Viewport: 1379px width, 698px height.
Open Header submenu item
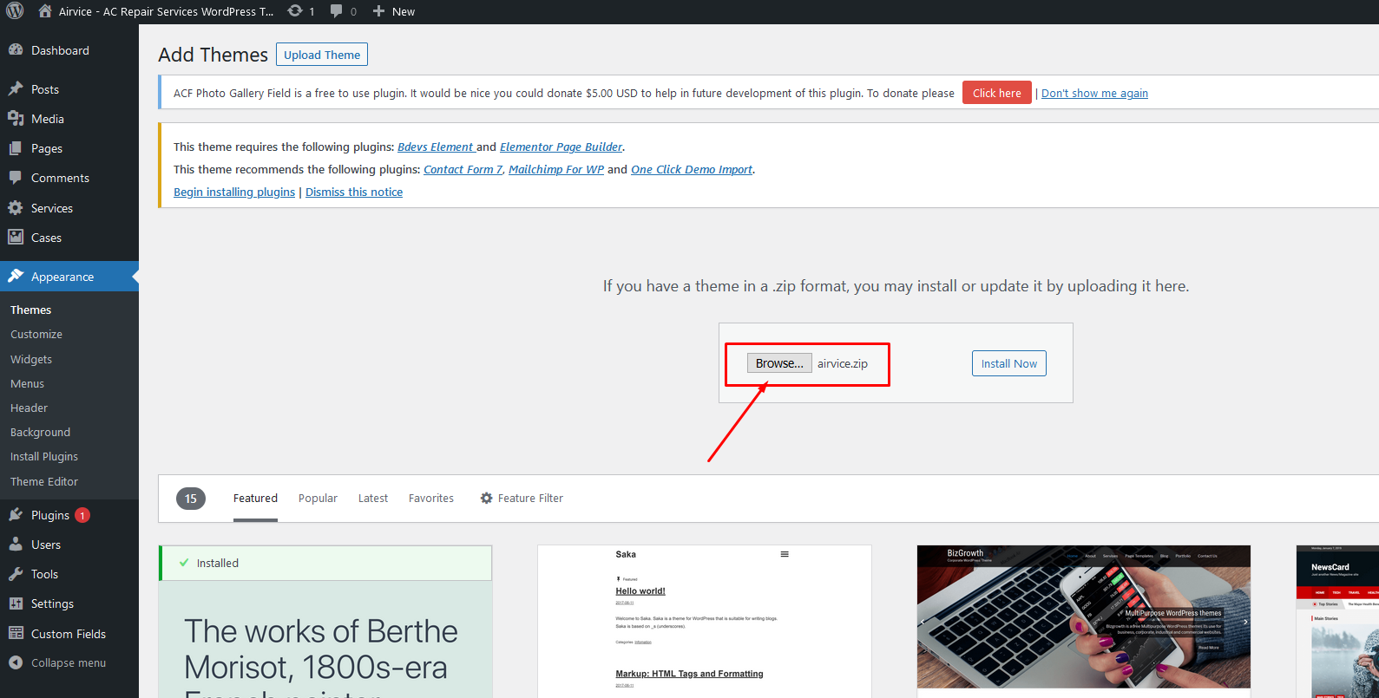click(x=29, y=408)
